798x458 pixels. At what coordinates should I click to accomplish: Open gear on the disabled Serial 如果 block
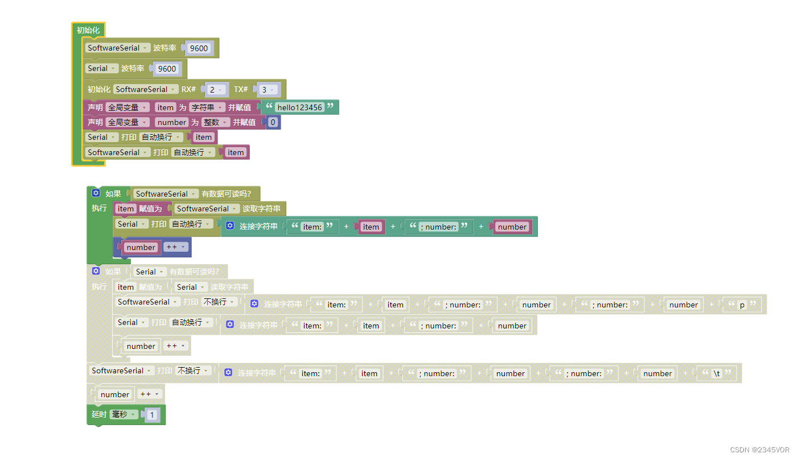pos(96,271)
